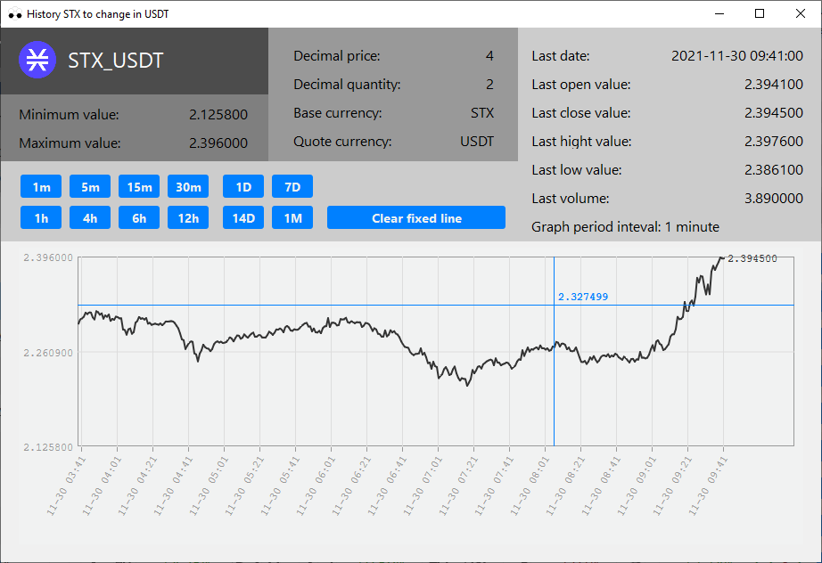Click Base currency value STX
This screenshot has width=822, height=563.
click(x=481, y=113)
